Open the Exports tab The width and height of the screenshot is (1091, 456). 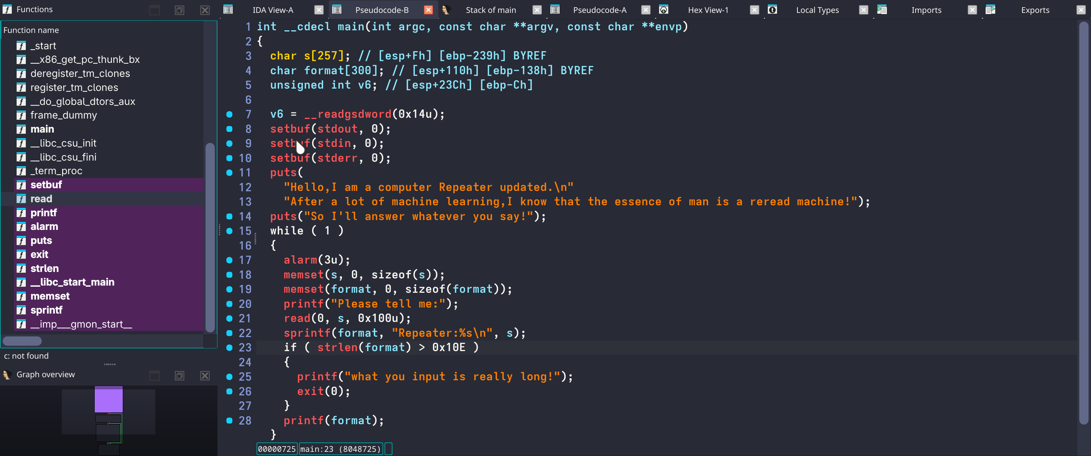pyautogui.click(x=1035, y=10)
